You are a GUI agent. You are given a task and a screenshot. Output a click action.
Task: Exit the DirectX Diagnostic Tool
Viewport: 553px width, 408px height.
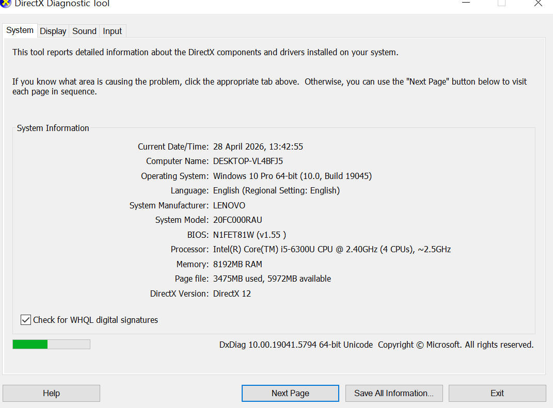point(497,393)
